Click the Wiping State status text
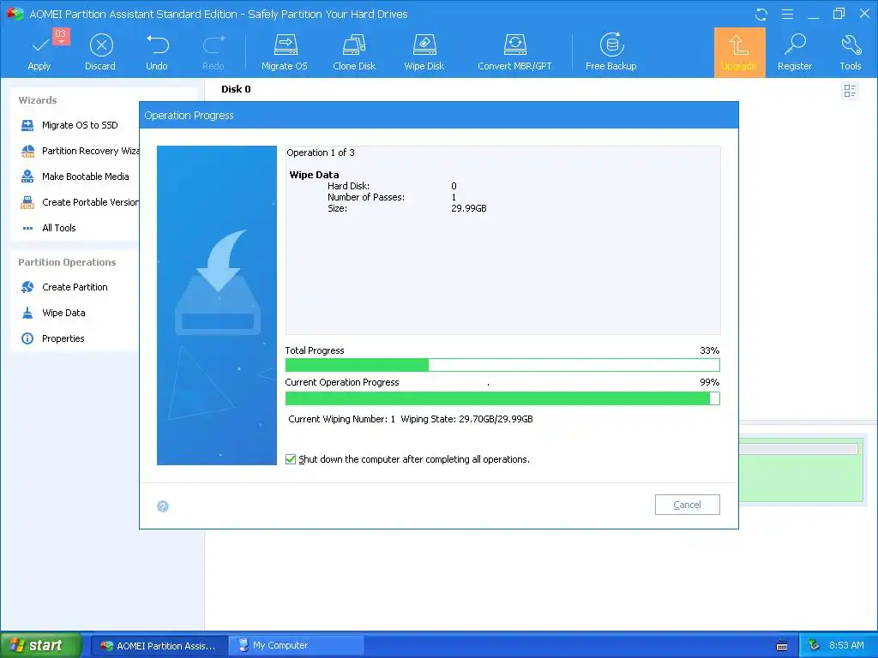Screen dimensions: 878x658 pyautogui.click(x=466, y=419)
